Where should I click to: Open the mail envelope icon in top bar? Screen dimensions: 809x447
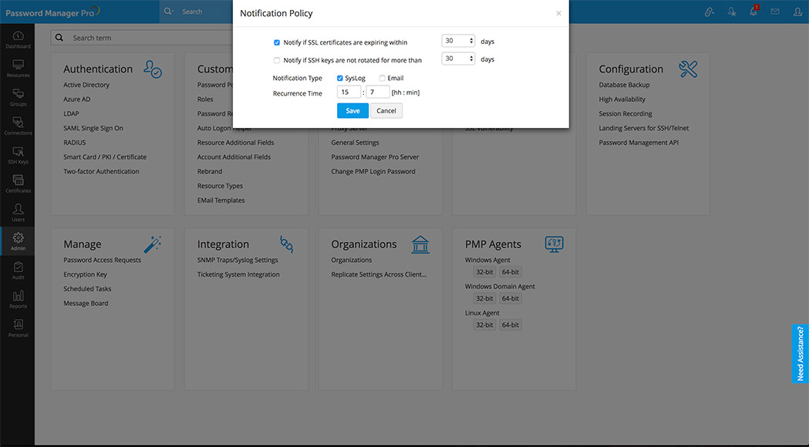click(x=775, y=12)
